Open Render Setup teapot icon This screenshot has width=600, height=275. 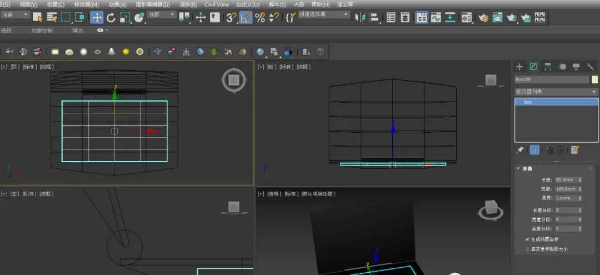[x=483, y=17]
